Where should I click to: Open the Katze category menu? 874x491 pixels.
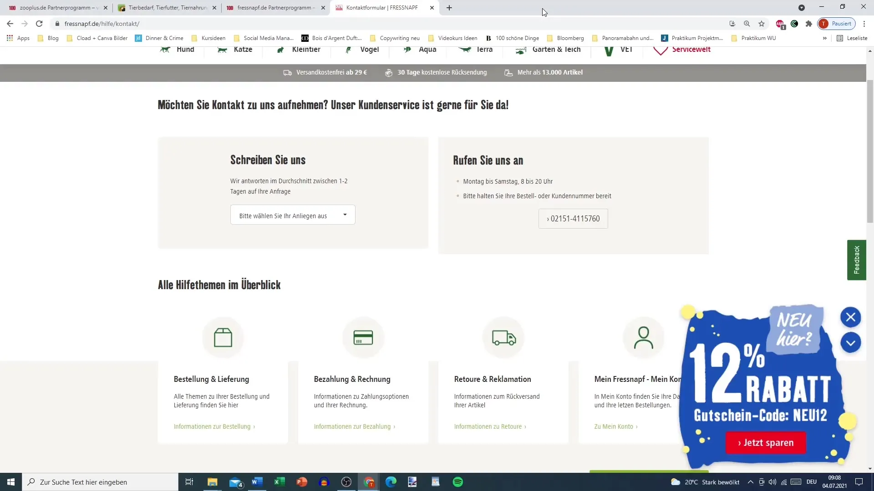(x=235, y=50)
